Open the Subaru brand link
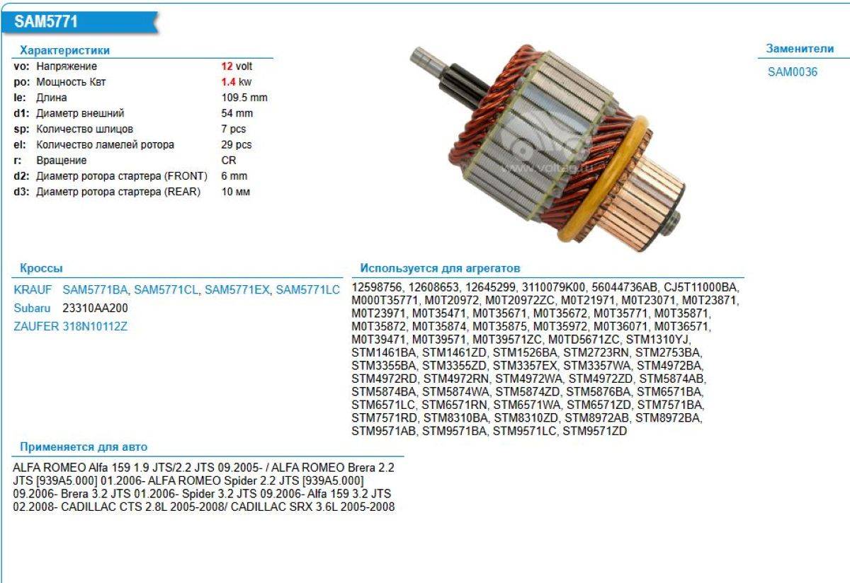850x583 pixels. (33, 308)
